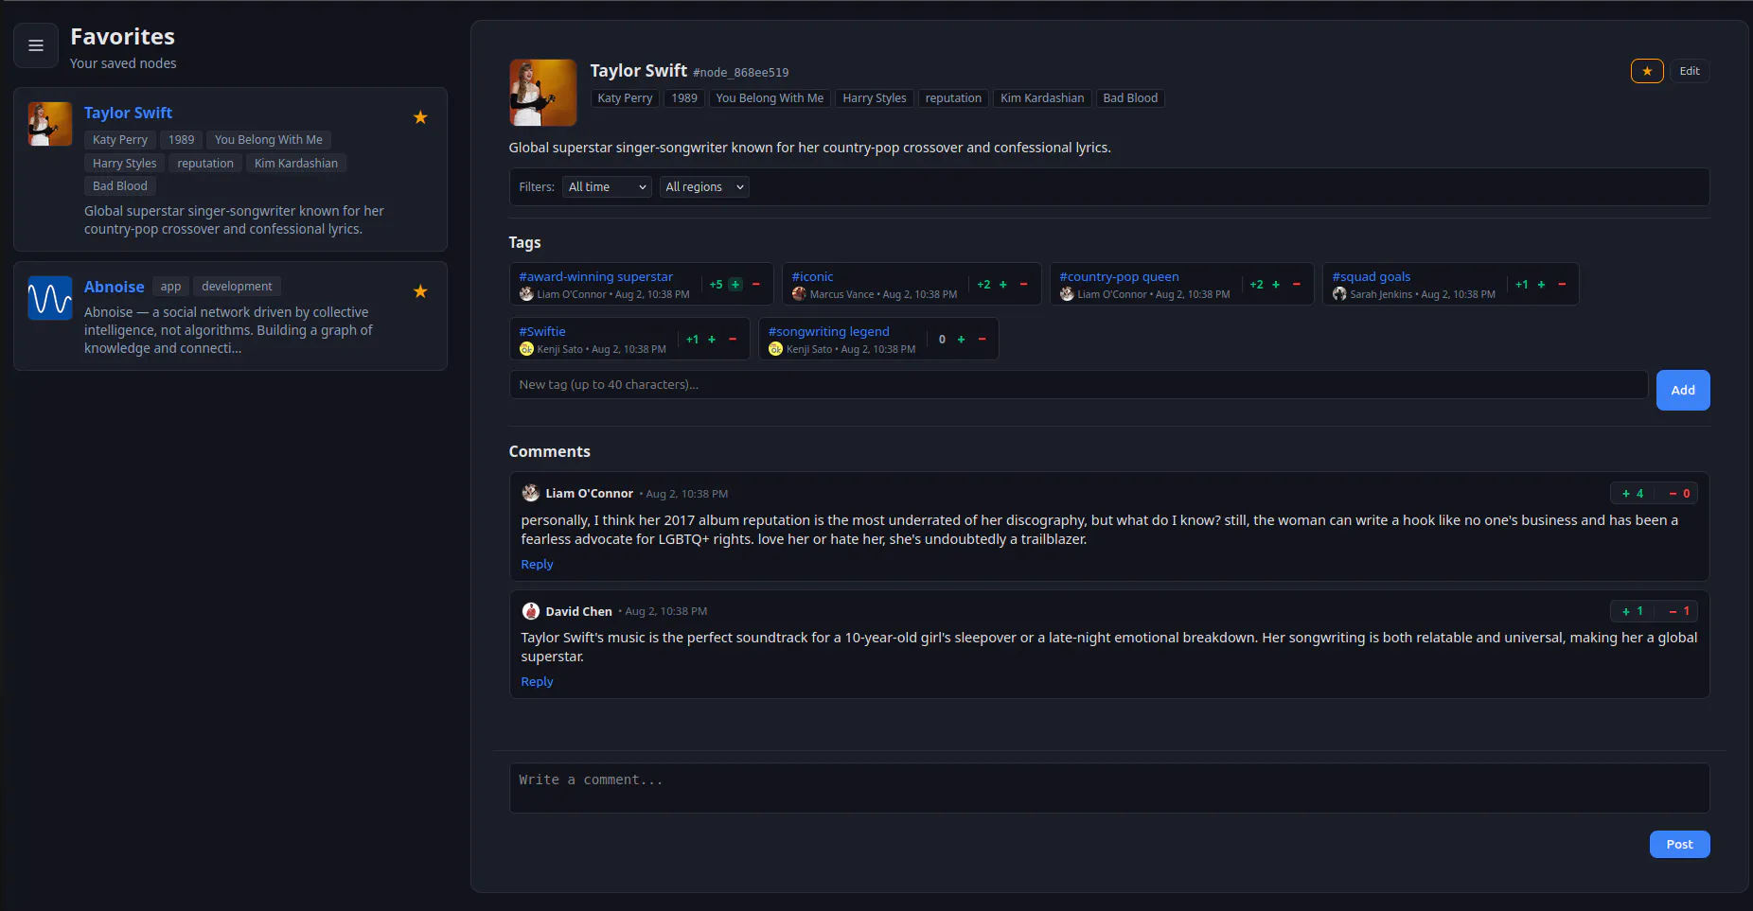Click the app chip on Abnoise card
This screenshot has height=911, width=1753.
click(170, 287)
